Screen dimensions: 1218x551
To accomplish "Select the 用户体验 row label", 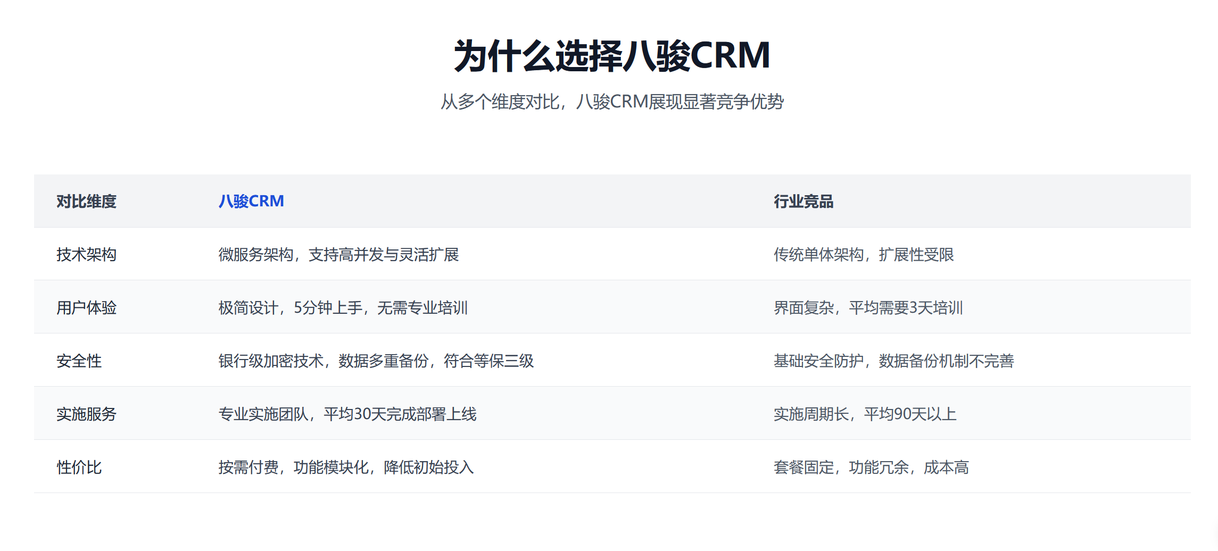I will pos(87,307).
